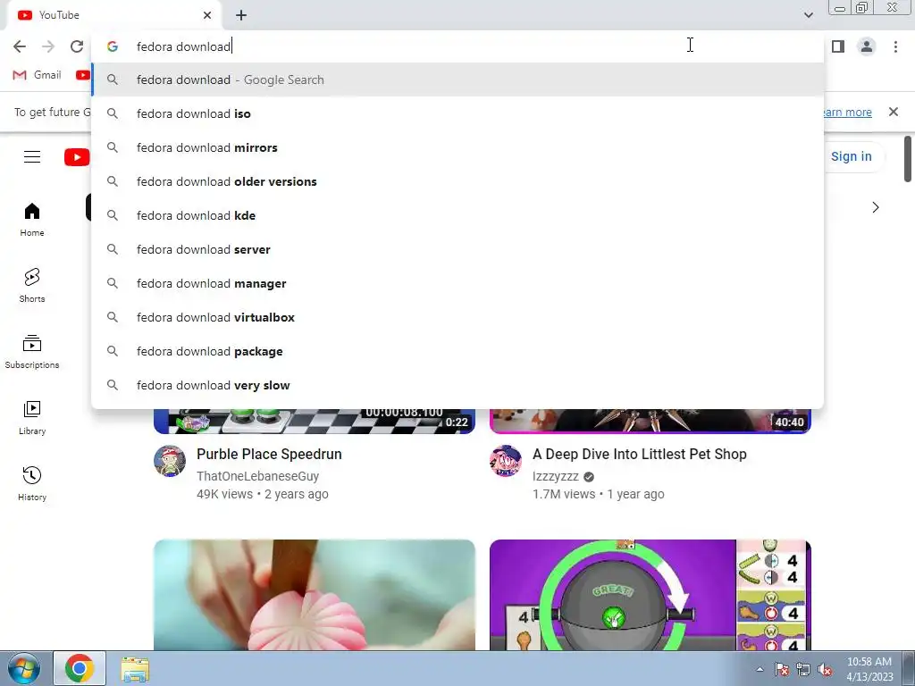The image size is (915, 686).
Task: Open Izzzyzzz channel avatar
Action: [506, 461]
